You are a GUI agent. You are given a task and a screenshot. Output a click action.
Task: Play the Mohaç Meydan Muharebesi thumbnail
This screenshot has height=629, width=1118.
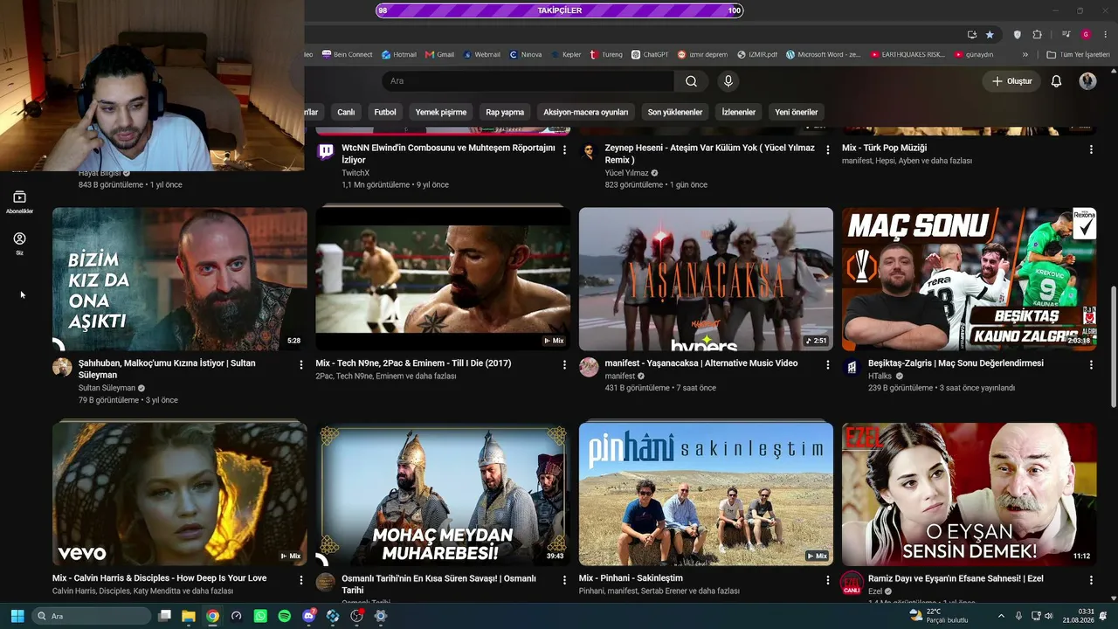point(443,494)
